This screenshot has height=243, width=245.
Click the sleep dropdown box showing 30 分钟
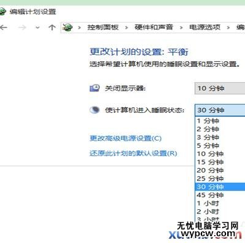tap(220, 110)
